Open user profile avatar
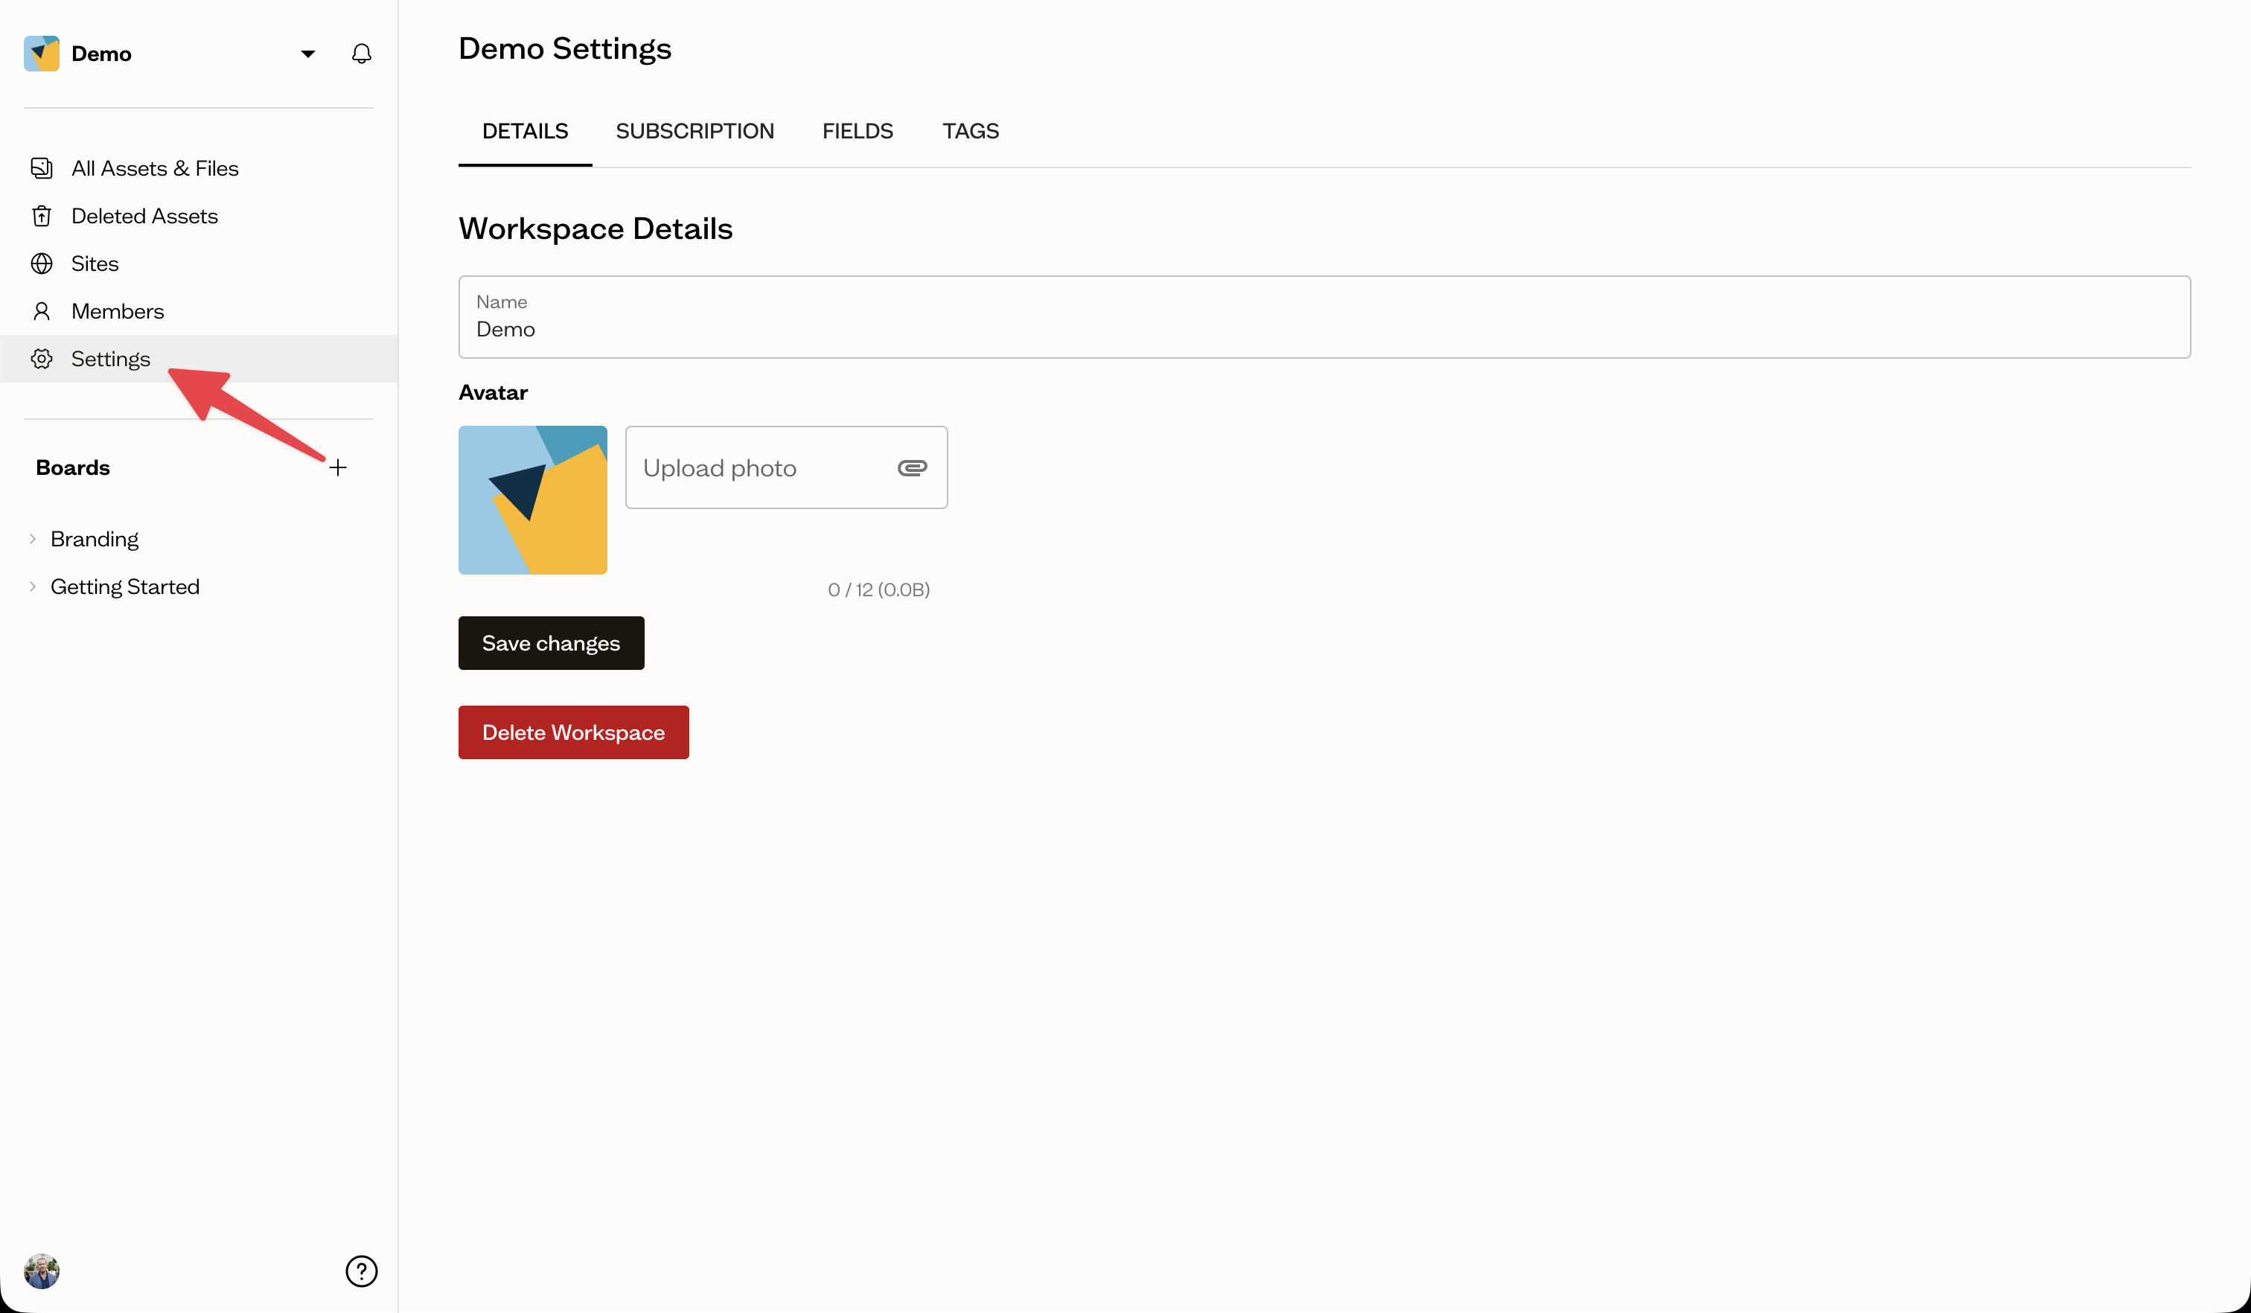 pos(41,1270)
